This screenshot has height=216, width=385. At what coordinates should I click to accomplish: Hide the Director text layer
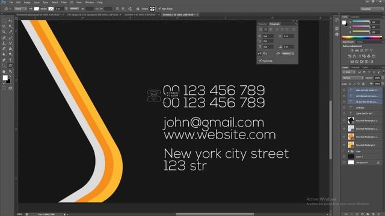[344, 107]
